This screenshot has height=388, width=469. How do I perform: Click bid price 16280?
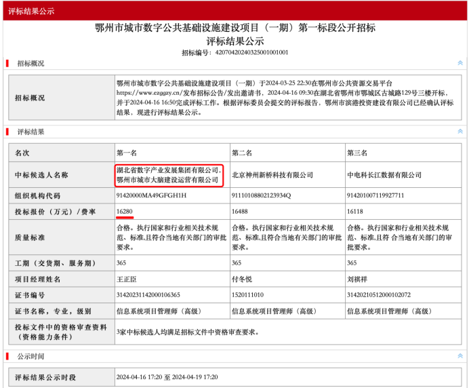[125, 212]
